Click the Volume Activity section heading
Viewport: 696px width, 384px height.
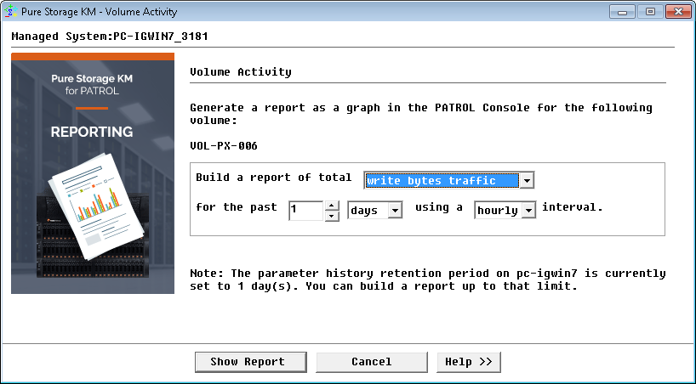pyautogui.click(x=240, y=72)
